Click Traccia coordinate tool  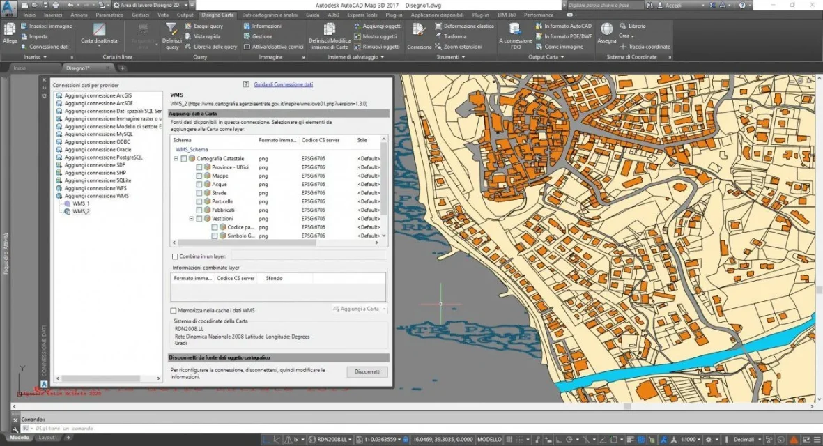645,47
